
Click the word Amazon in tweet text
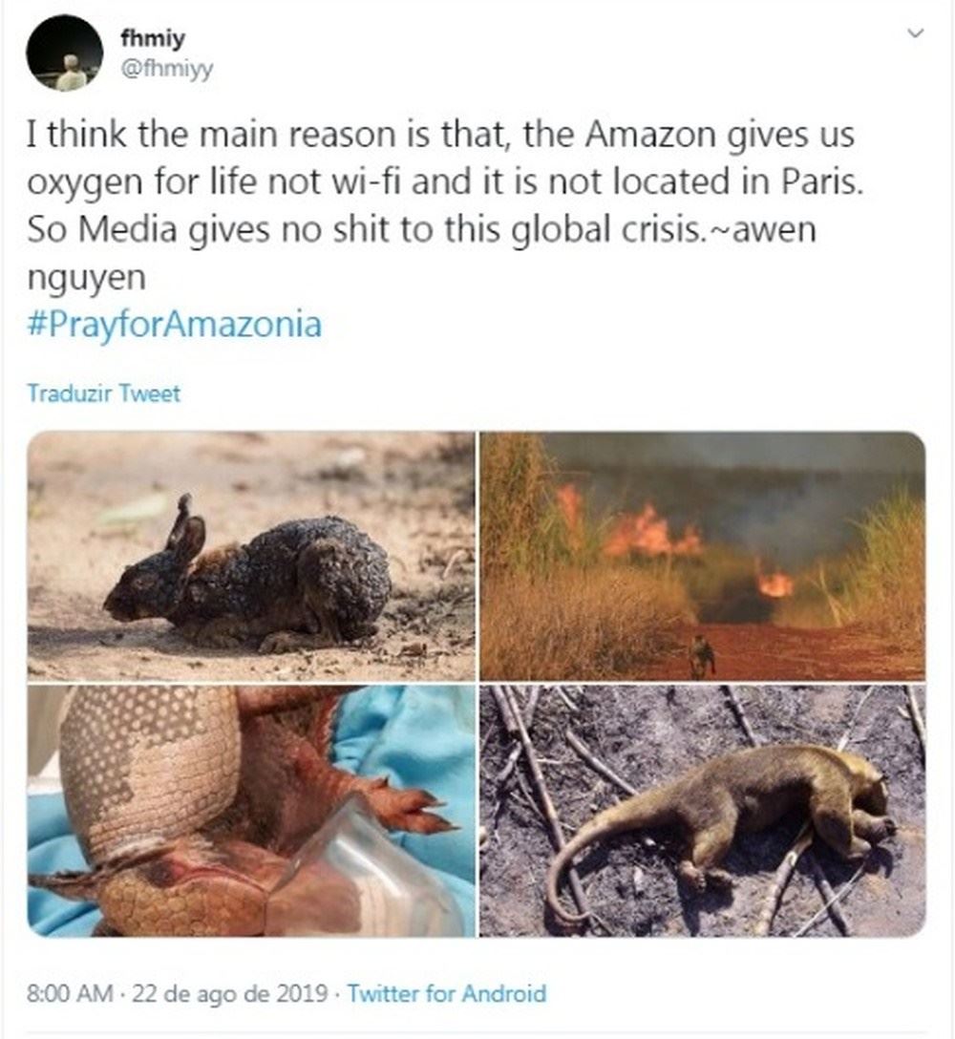tap(647, 136)
